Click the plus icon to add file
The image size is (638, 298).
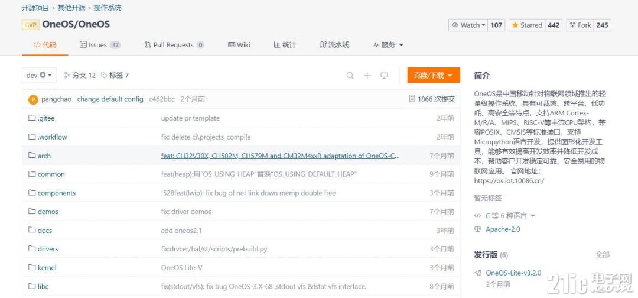(367, 75)
